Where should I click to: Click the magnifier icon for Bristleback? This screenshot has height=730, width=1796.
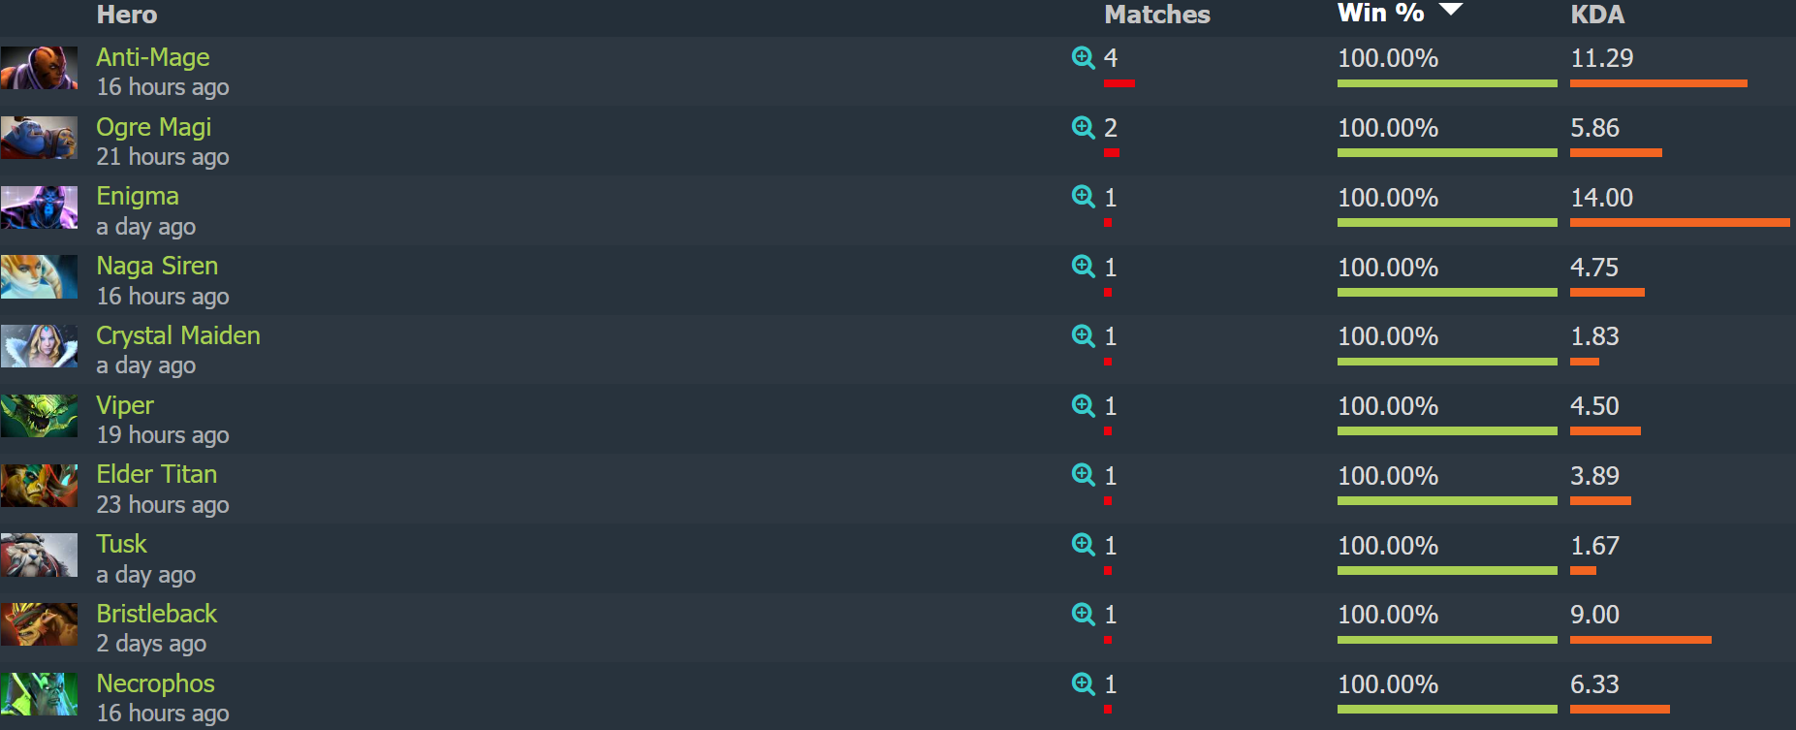1083,614
